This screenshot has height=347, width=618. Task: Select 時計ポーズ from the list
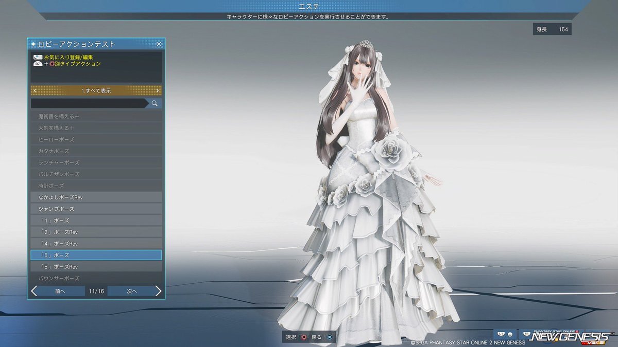coord(96,186)
